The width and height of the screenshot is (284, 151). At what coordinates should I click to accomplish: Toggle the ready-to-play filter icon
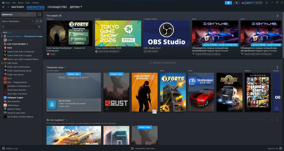tap(41, 21)
